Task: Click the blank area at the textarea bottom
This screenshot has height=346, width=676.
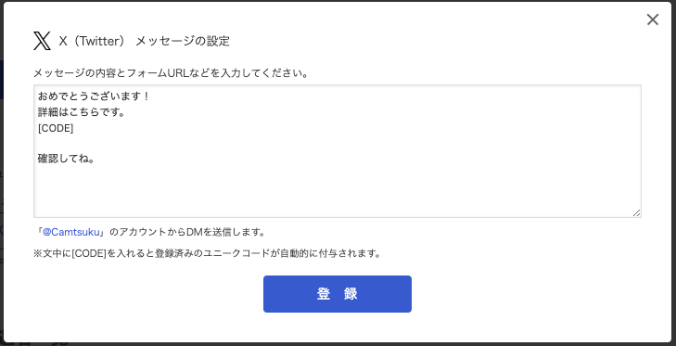Action: (x=338, y=194)
